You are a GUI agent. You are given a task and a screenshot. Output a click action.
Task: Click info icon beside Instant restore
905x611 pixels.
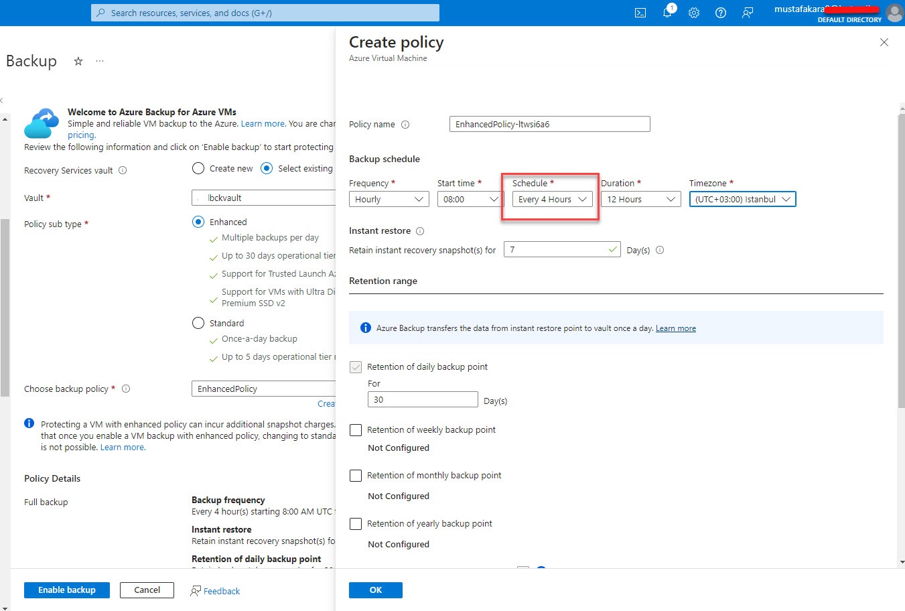(x=420, y=231)
